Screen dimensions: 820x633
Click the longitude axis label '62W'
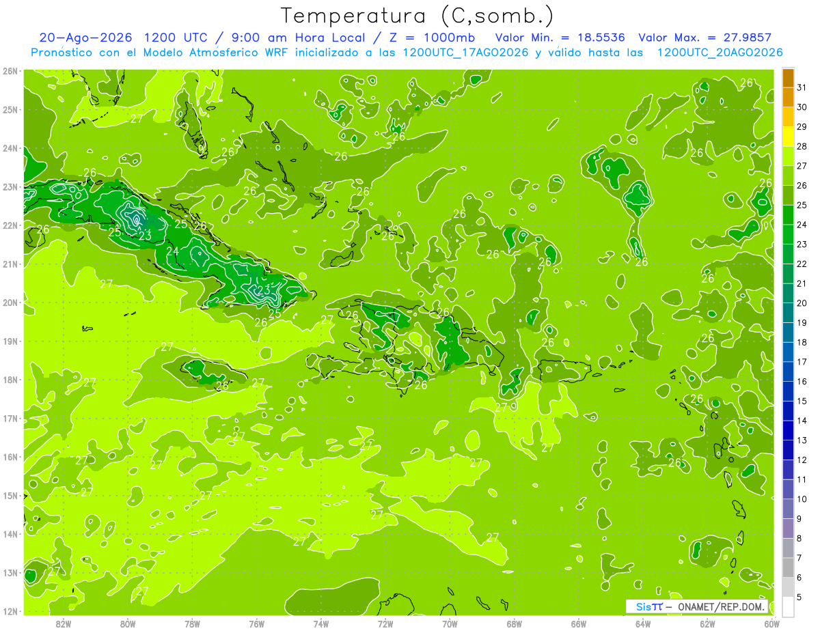[x=707, y=623]
